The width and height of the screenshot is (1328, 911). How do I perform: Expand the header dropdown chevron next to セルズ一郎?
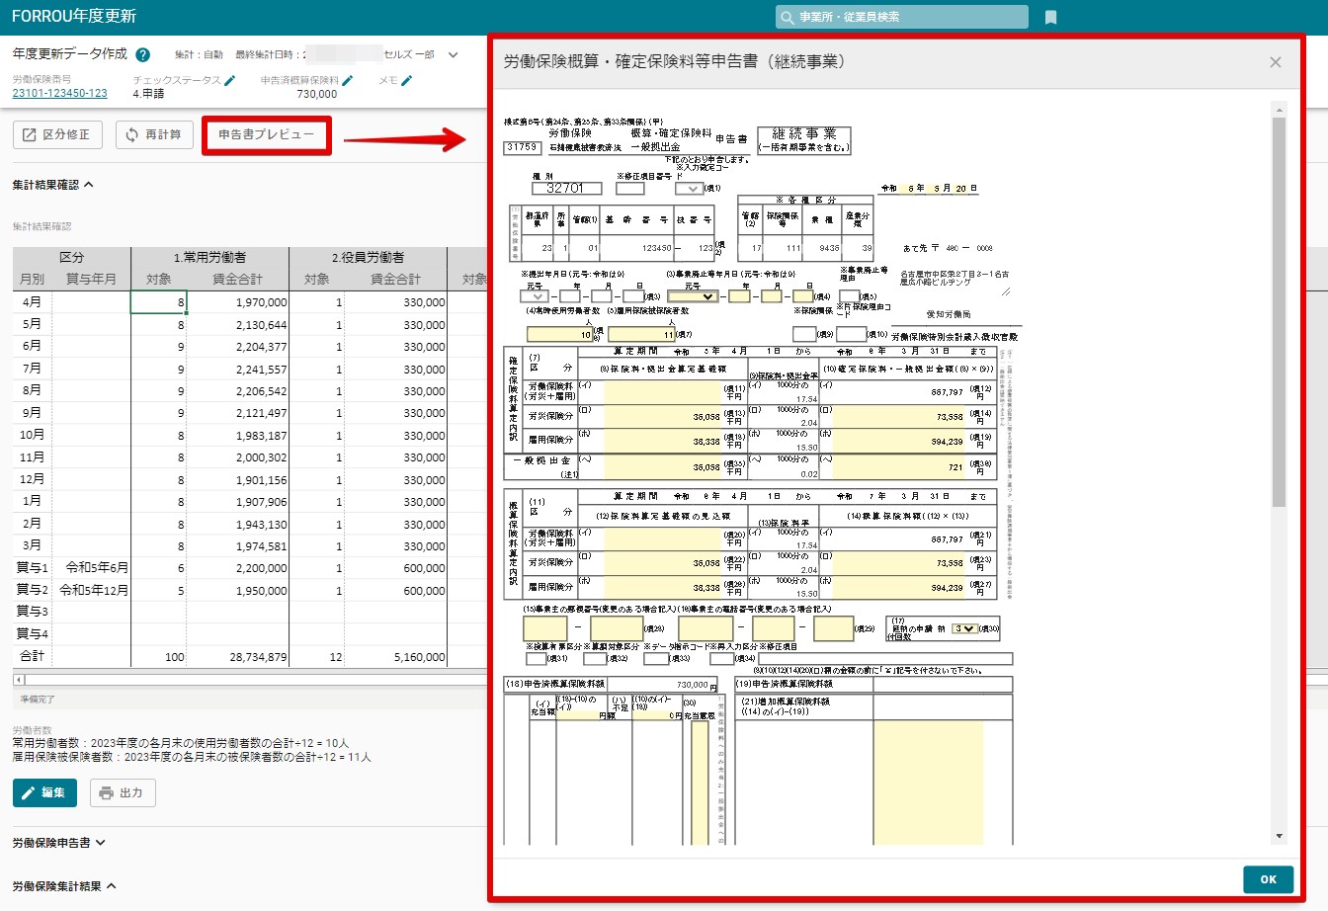[454, 55]
